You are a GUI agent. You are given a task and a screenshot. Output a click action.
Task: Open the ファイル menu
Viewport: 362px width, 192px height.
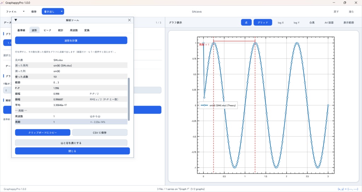tap(11, 12)
